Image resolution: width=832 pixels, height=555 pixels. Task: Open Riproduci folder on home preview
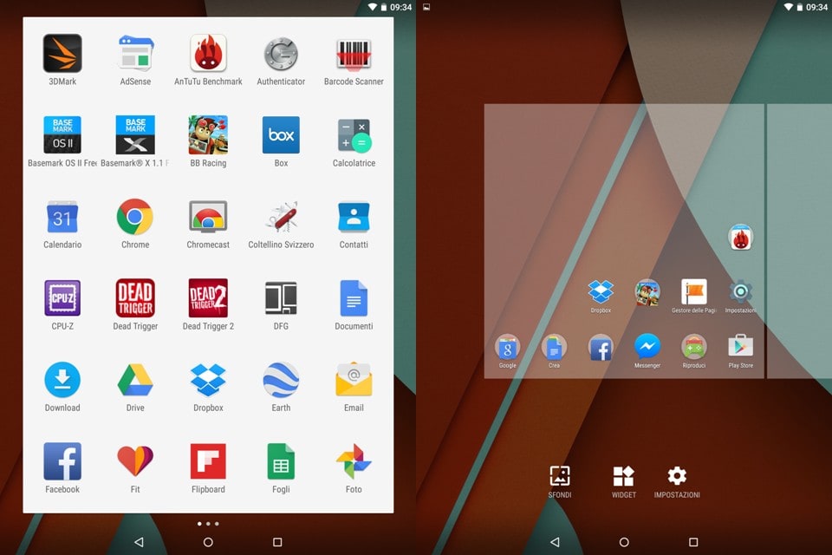(694, 351)
